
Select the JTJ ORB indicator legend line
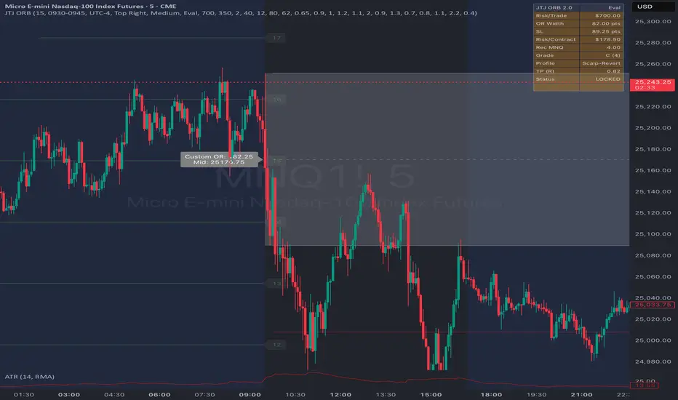point(241,13)
